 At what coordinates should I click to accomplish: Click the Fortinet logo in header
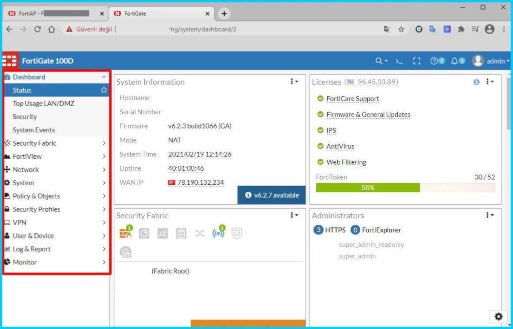pos(10,61)
